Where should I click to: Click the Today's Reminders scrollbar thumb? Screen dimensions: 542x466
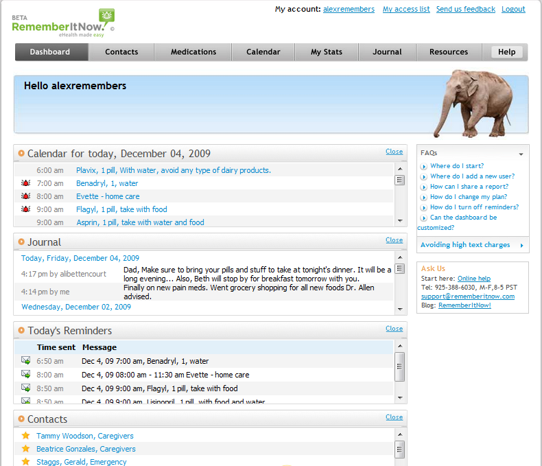click(399, 366)
